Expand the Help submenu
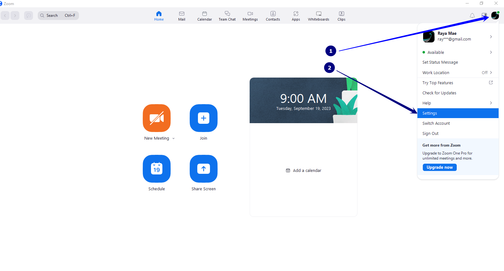The height and width of the screenshot is (271, 504). (458, 103)
